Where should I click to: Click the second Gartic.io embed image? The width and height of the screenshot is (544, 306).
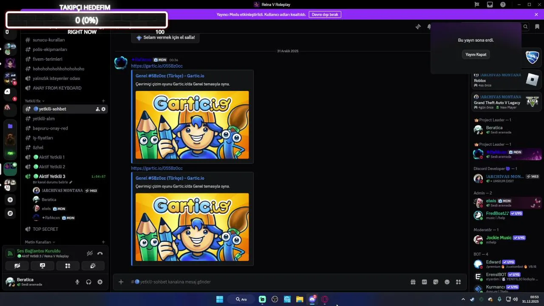(192, 227)
